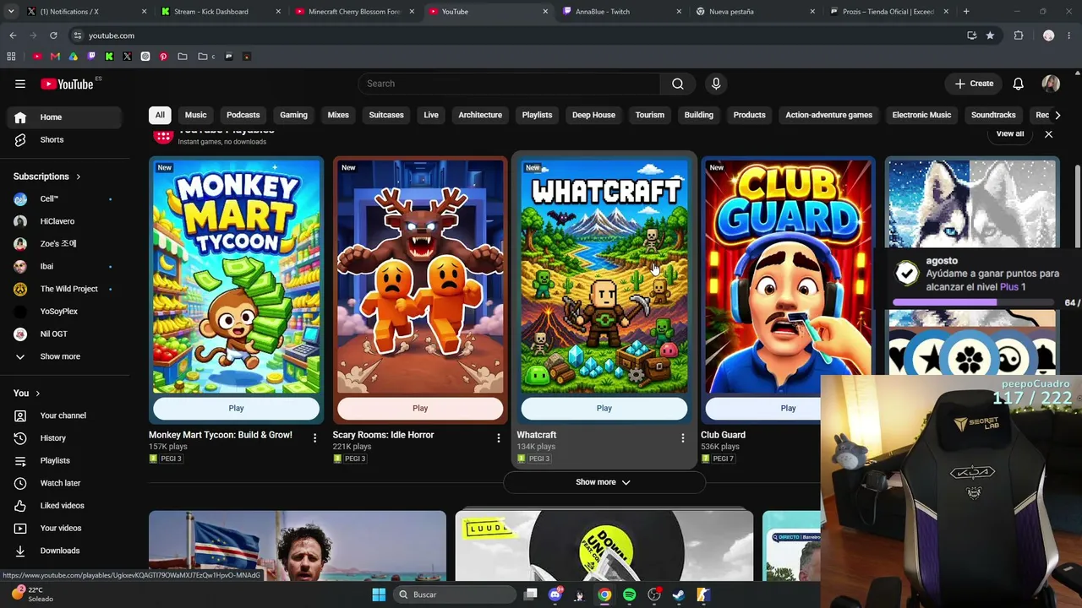
Task: Open the Twitch bookmark icon
Action: pos(91,57)
